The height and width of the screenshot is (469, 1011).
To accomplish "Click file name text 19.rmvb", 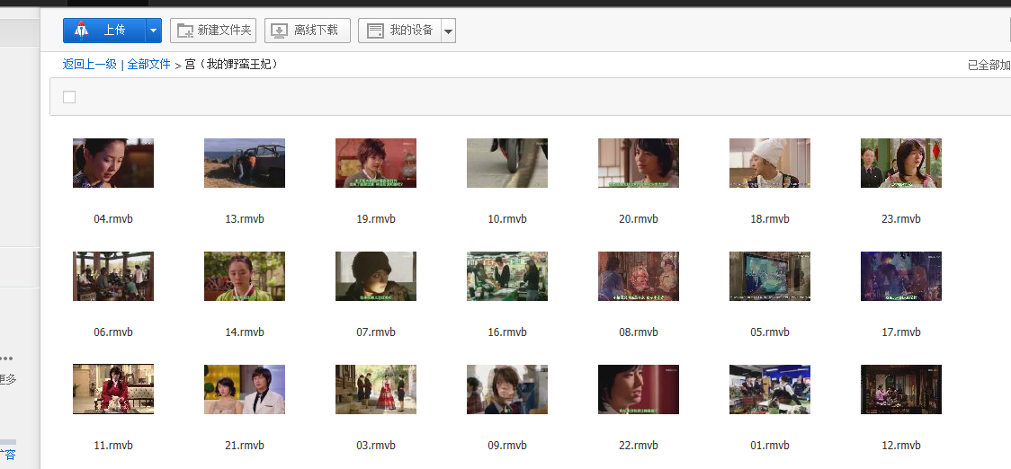I will [x=376, y=219].
